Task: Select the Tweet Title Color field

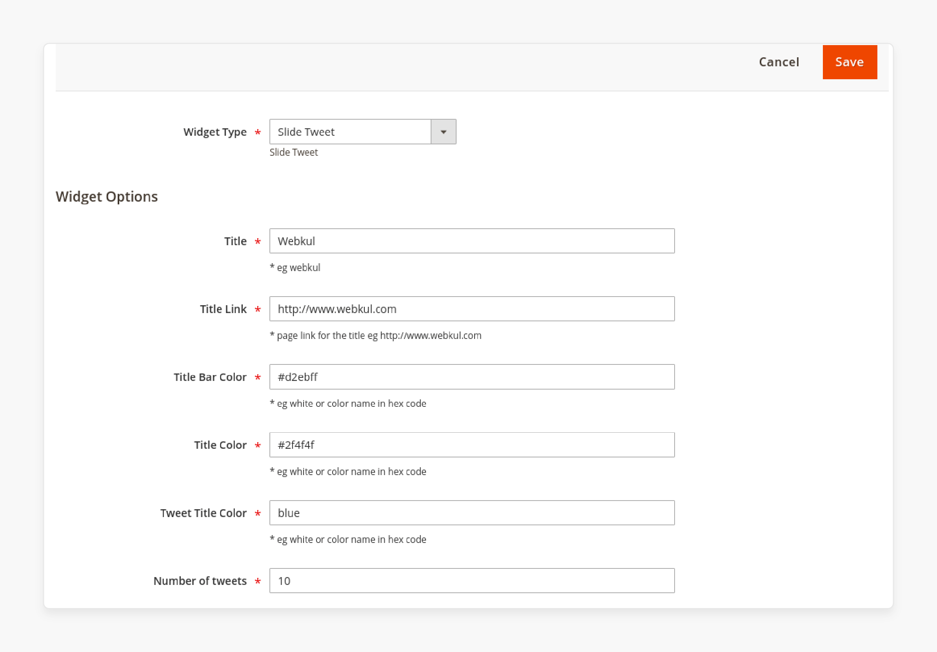Action: tap(472, 513)
